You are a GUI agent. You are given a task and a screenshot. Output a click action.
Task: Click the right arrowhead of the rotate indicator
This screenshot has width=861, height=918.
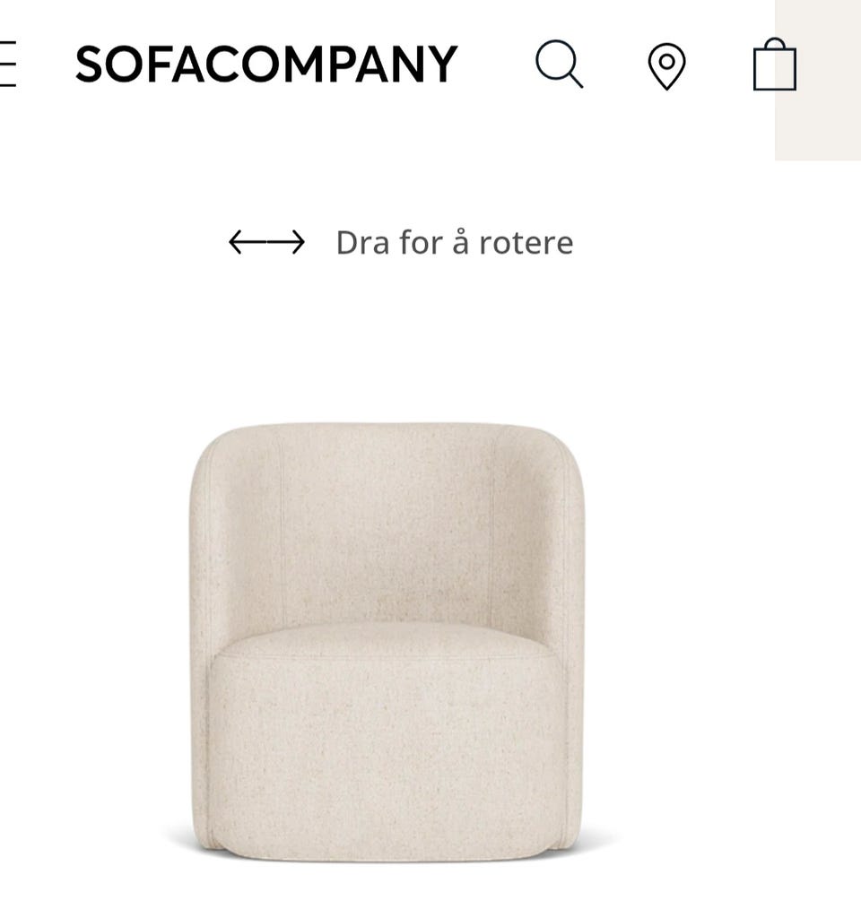298,242
